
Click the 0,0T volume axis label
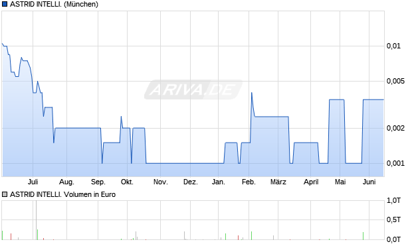pyautogui.click(x=393, y=239)
